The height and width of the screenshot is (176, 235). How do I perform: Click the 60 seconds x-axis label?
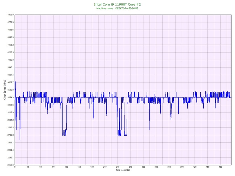[x=41, y=167]
